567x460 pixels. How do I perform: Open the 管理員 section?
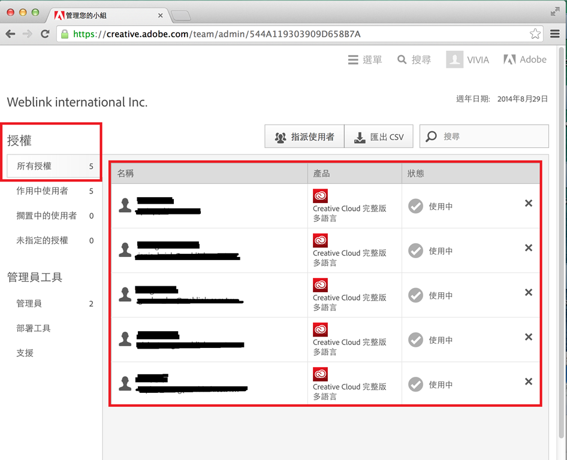pos(53,304)
